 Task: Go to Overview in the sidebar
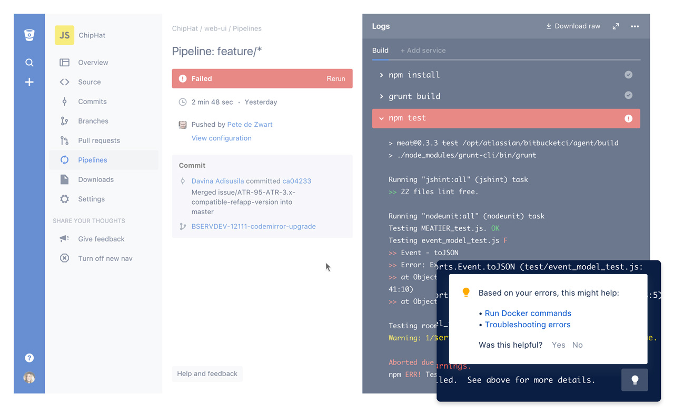point(93,63)
